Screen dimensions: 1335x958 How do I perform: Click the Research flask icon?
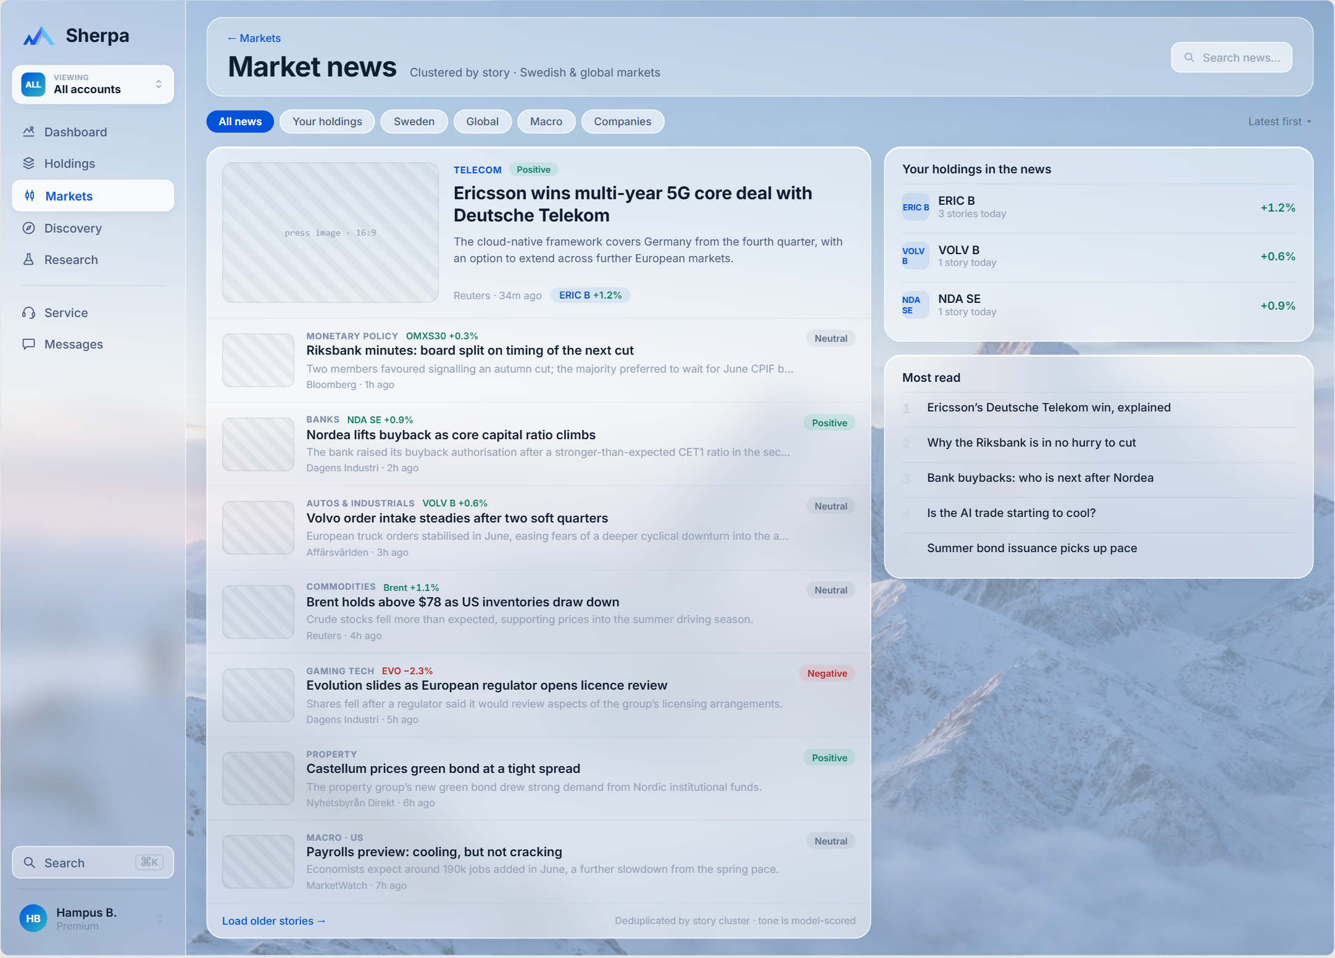click(x=28, y=259)
